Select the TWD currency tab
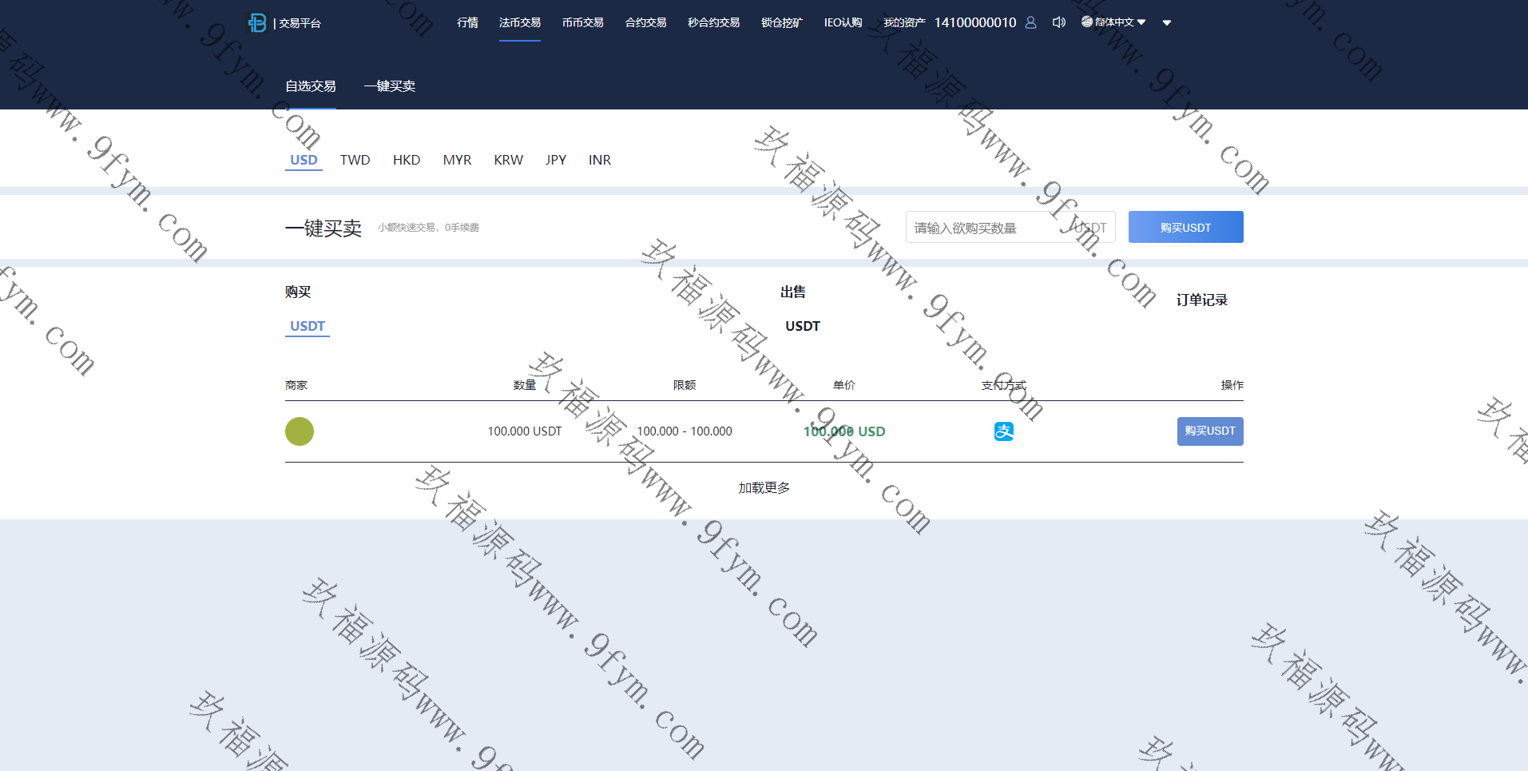Image resolution: width=1528 pixels, height=771 pixels. pyautogui.click(x=355, y=160)
